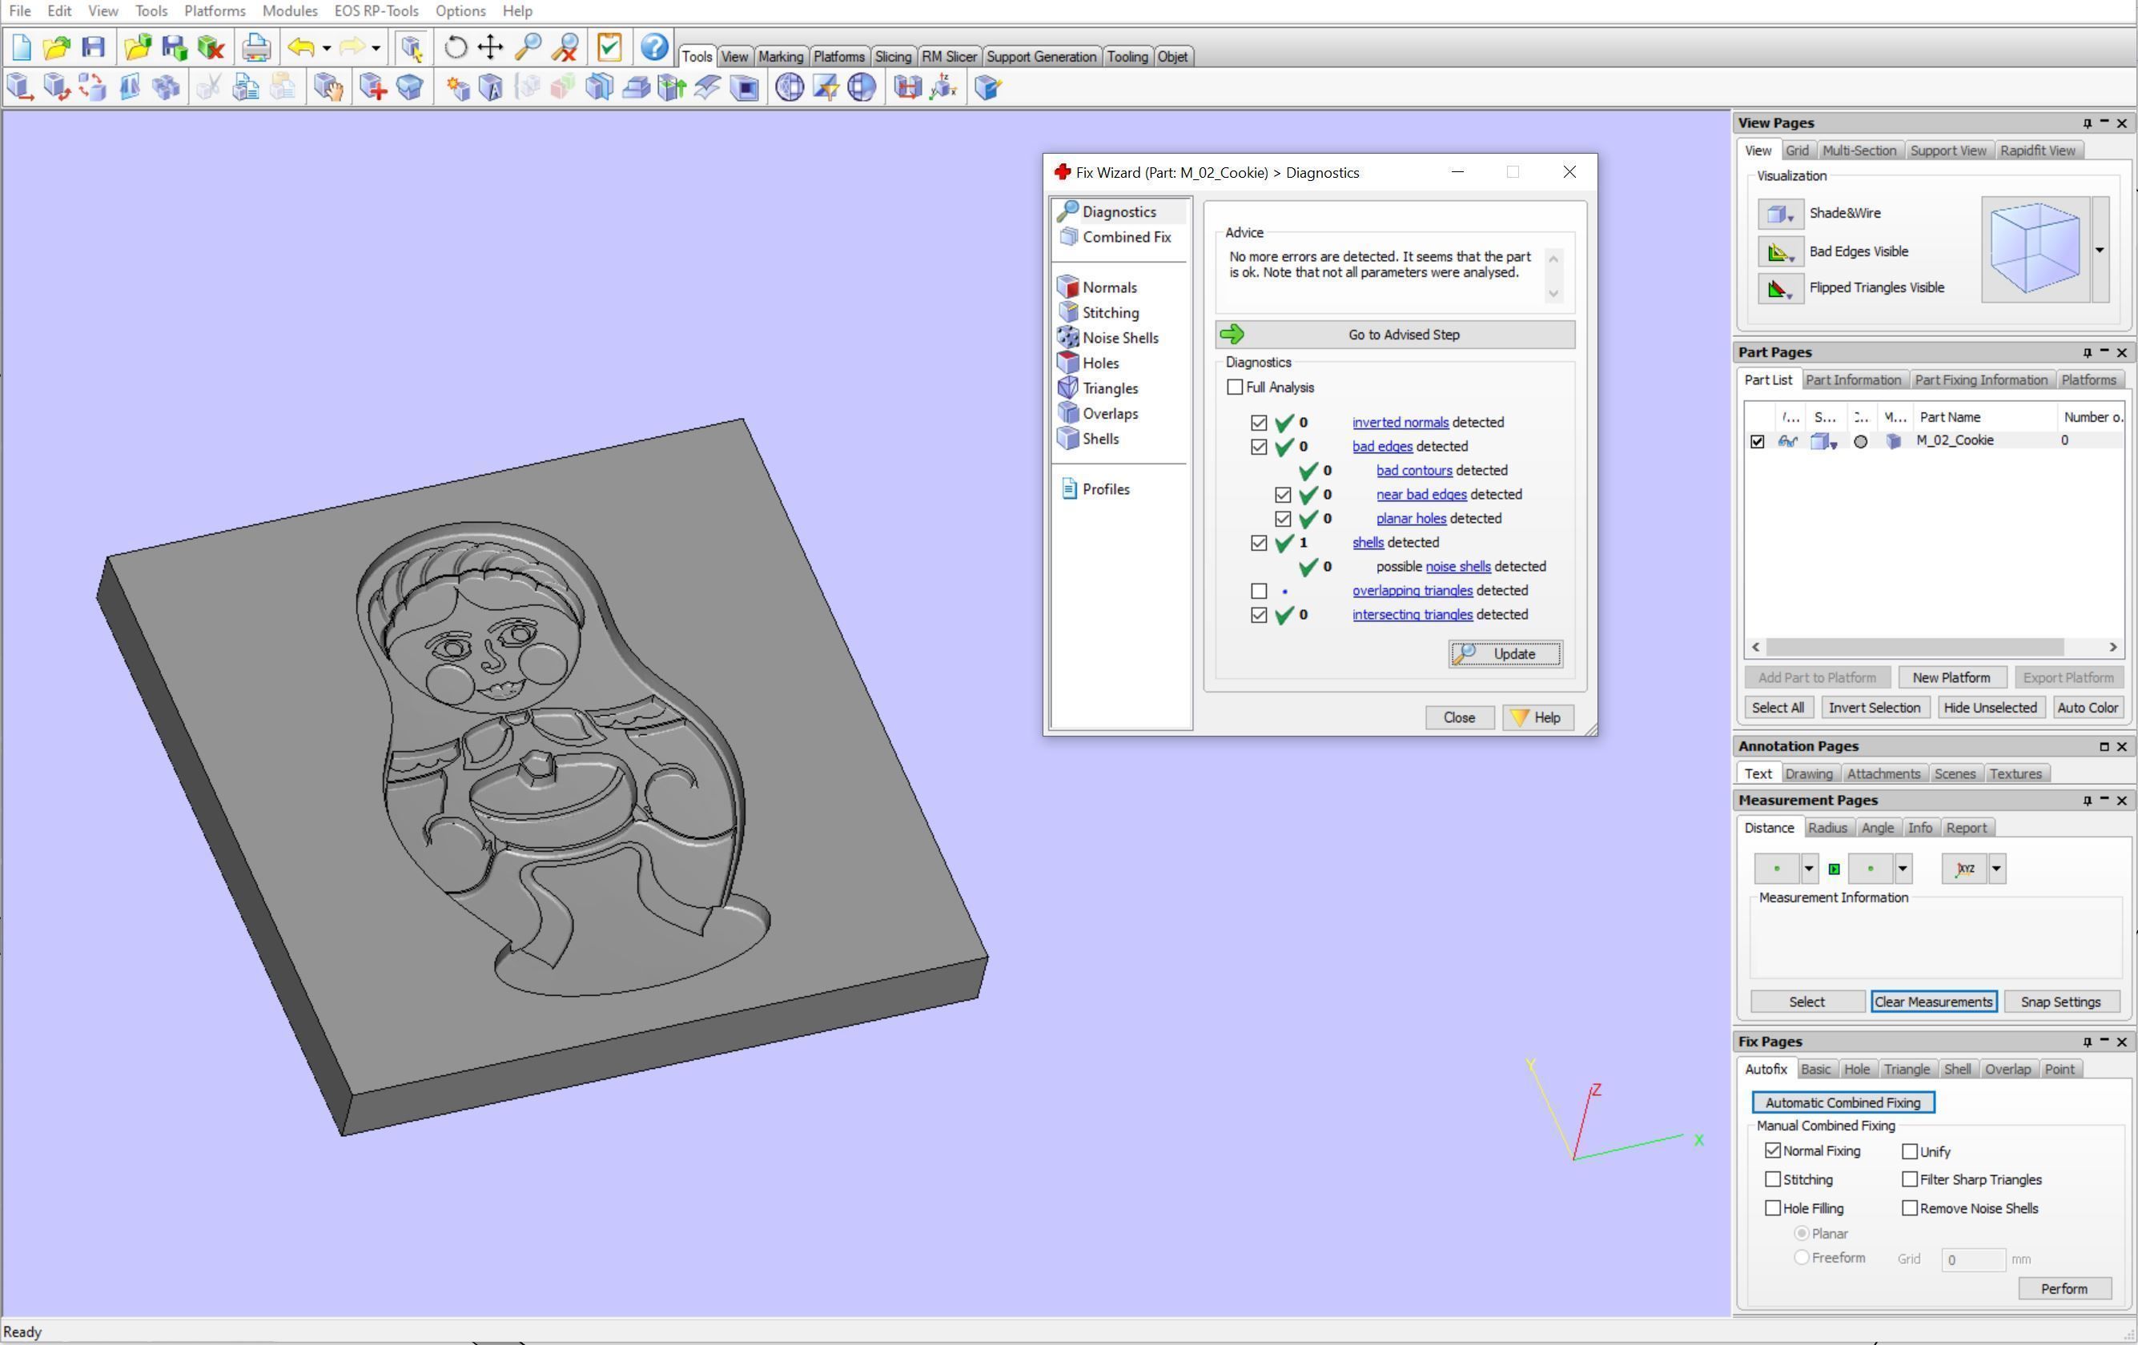Click Automatic Combined Fixing button
2138x1345 pixels.
1843,1102
